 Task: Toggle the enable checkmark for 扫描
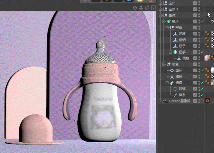[202, 83]
